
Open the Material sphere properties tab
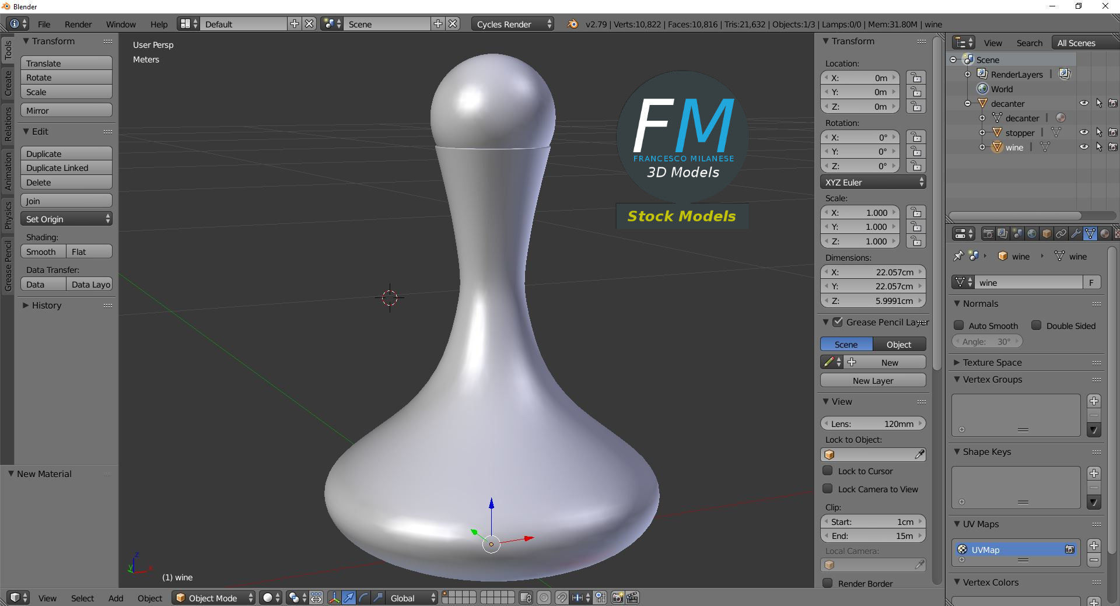click(1105, 233)
